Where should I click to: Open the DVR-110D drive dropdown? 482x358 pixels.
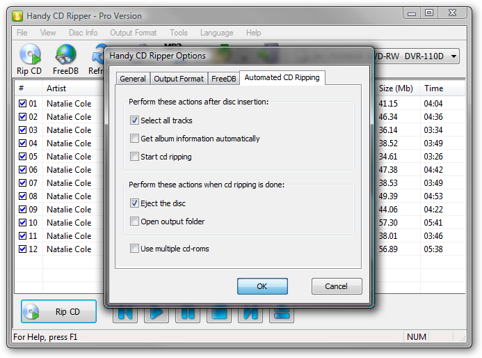click(x=453, y=56)
